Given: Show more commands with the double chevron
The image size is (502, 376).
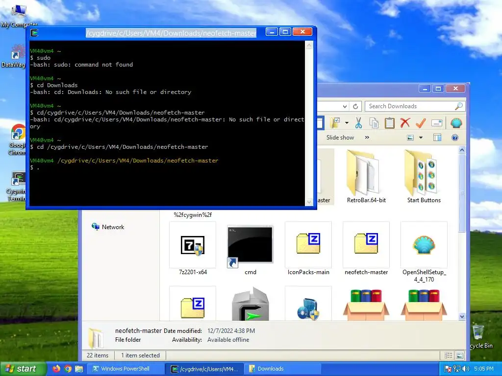Looking at the screenshot, I should [367, 138].
